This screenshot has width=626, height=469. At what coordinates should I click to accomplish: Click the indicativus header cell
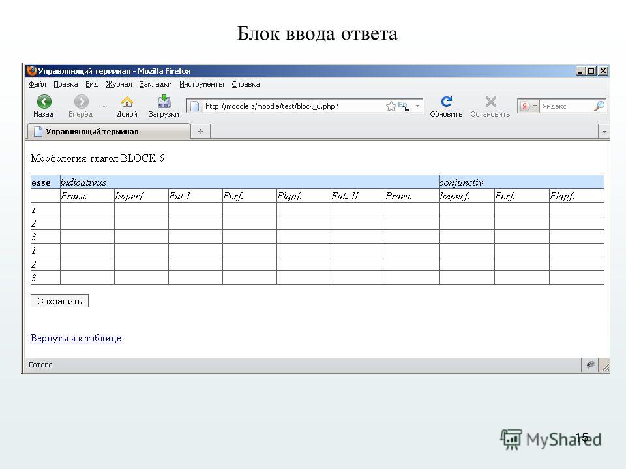[250, 182]
